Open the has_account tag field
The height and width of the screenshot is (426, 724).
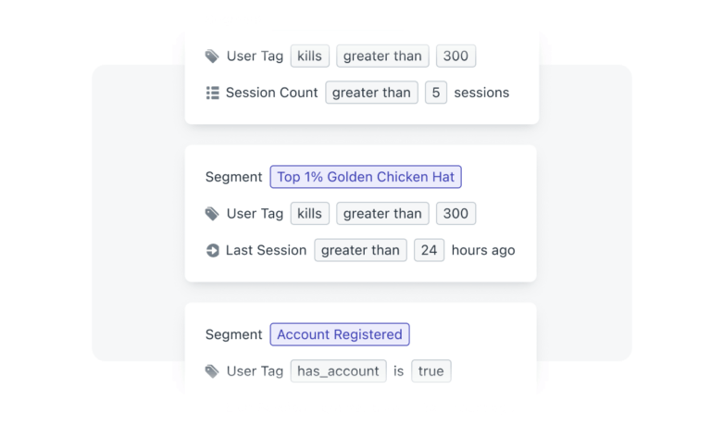(339, 371)
